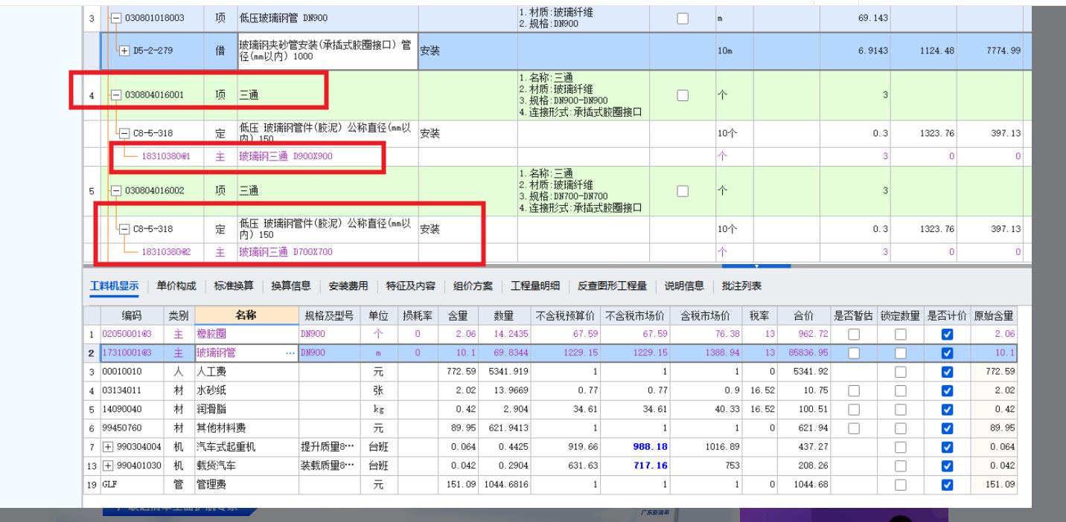Tick the checkbox on 030804016001 三通 row
Viewport: 1066px width, 522px height.
click(681, 95)
